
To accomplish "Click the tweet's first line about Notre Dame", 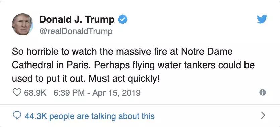I will tap(122, 52).
